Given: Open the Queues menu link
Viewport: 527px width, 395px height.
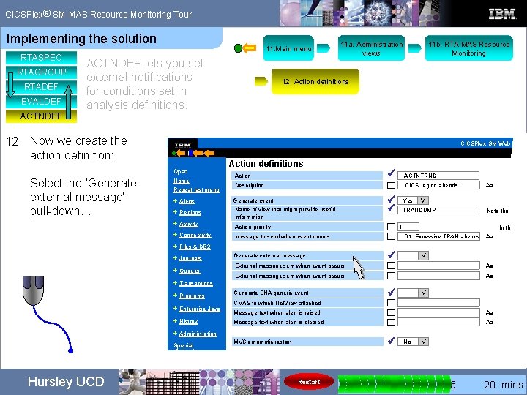Looking at the screenshot, I should pos(190,271).
